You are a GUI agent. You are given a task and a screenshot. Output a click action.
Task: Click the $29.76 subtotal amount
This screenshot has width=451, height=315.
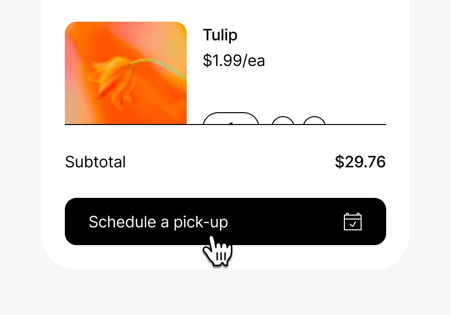point(360,161)
